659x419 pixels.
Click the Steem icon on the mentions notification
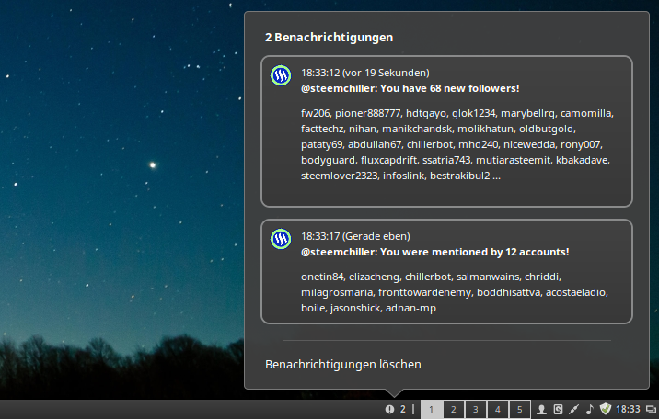(281, 239)
